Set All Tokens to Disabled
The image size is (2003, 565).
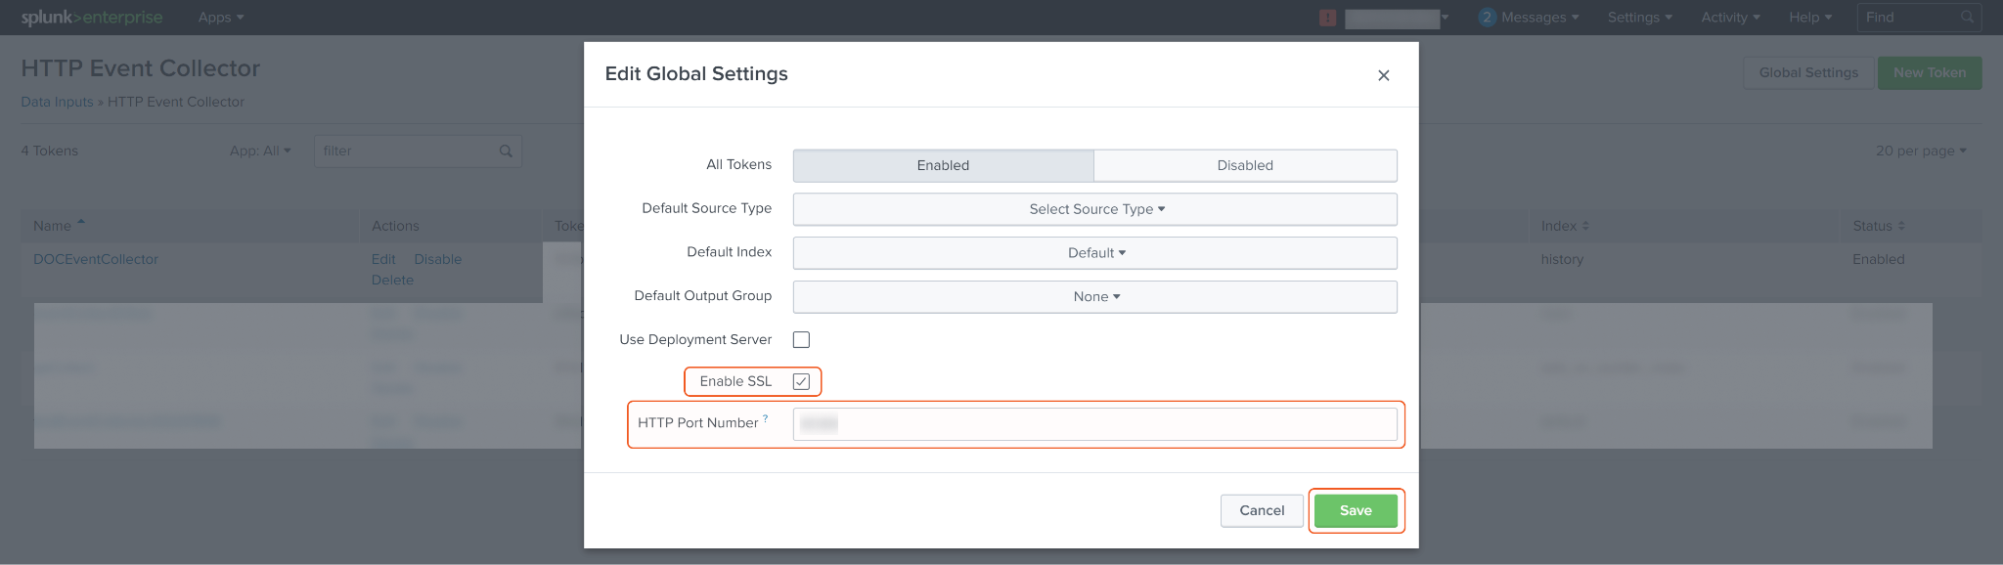point(1244,165)
